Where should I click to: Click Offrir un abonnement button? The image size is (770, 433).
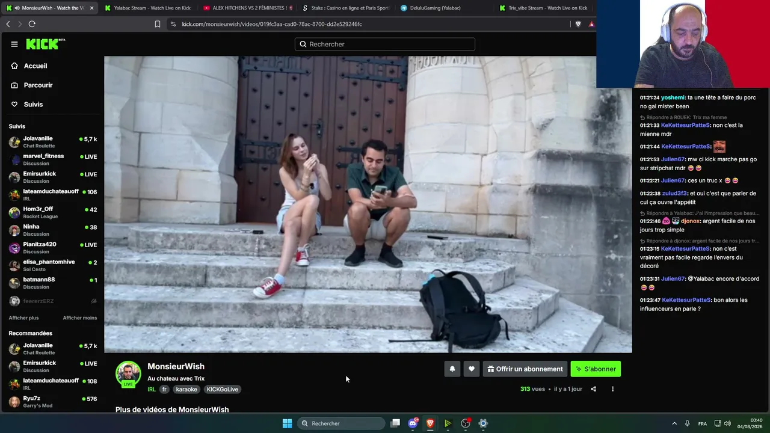click(x=525, y=369)
